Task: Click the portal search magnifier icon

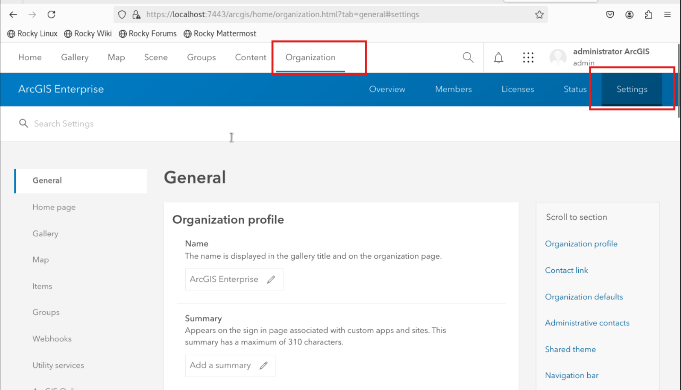Action: point(468,57)
